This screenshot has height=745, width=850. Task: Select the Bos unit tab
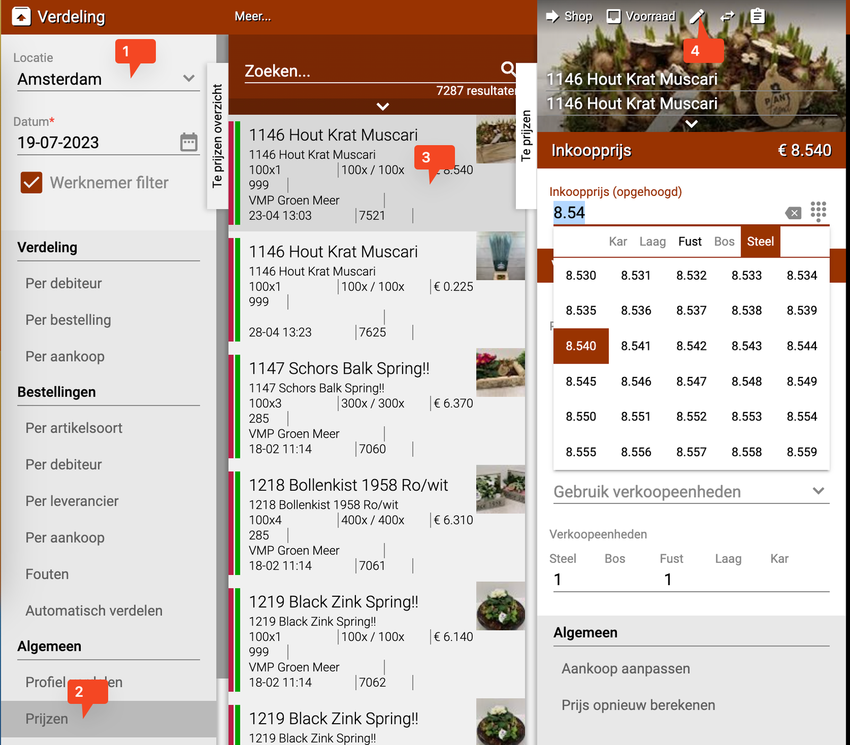tap(724, 242)
